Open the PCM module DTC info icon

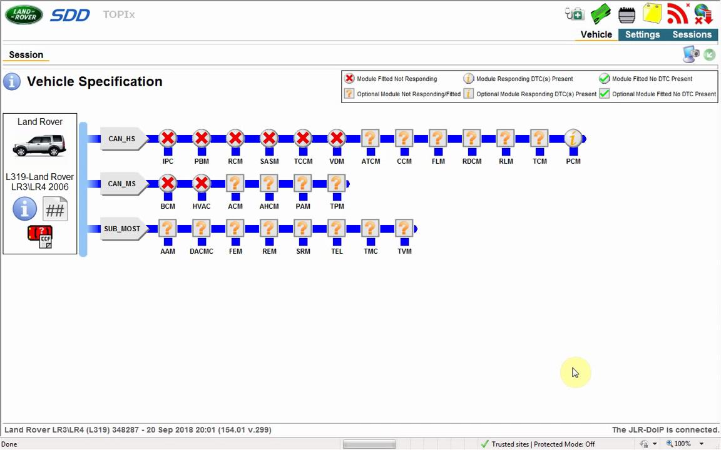[573, 138]
